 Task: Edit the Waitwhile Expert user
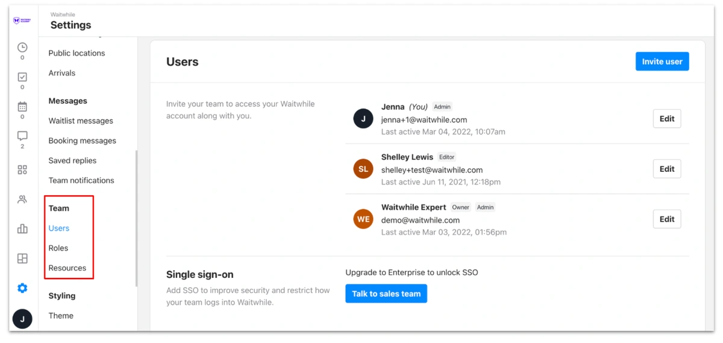(667, 219)
